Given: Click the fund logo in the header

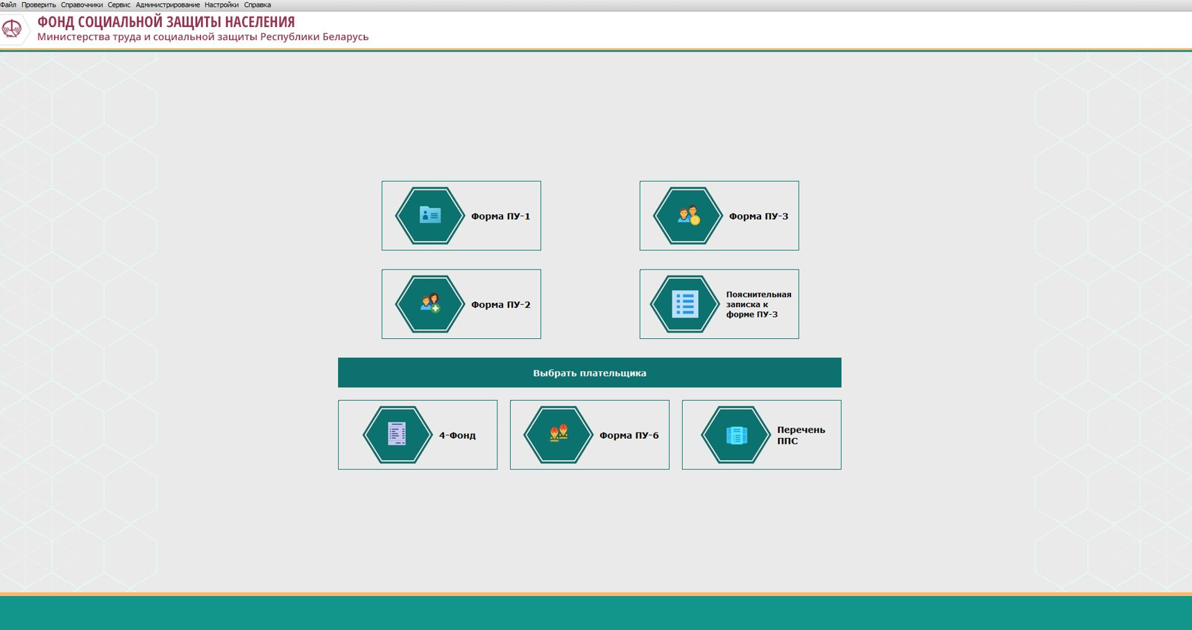Looking at the screenshot, I should (12, 29).
